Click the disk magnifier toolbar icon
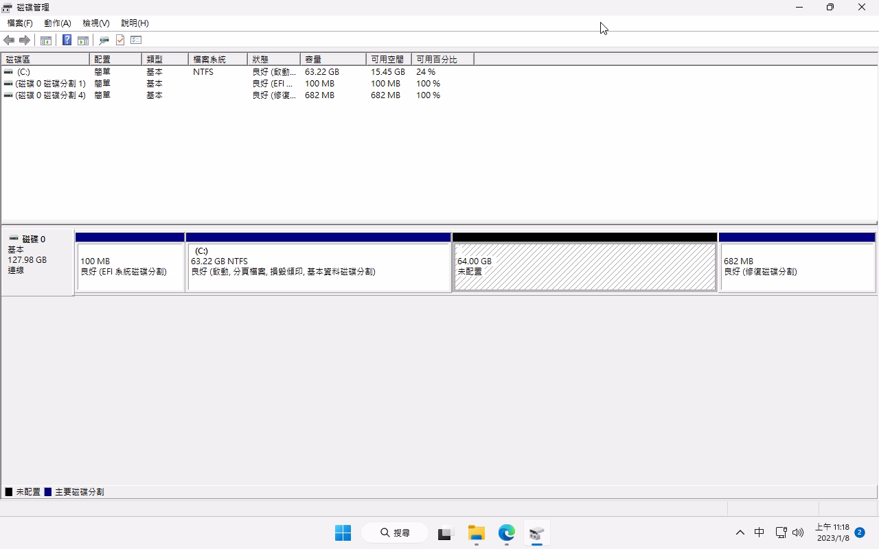The height and width of the screenshot is (549, 879). pyautogui.click(x=104, y=40)
